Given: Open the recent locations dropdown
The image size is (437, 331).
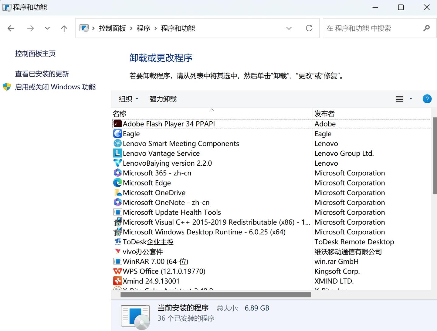Looking at the screenshot, I should click(x=47, y=29).
